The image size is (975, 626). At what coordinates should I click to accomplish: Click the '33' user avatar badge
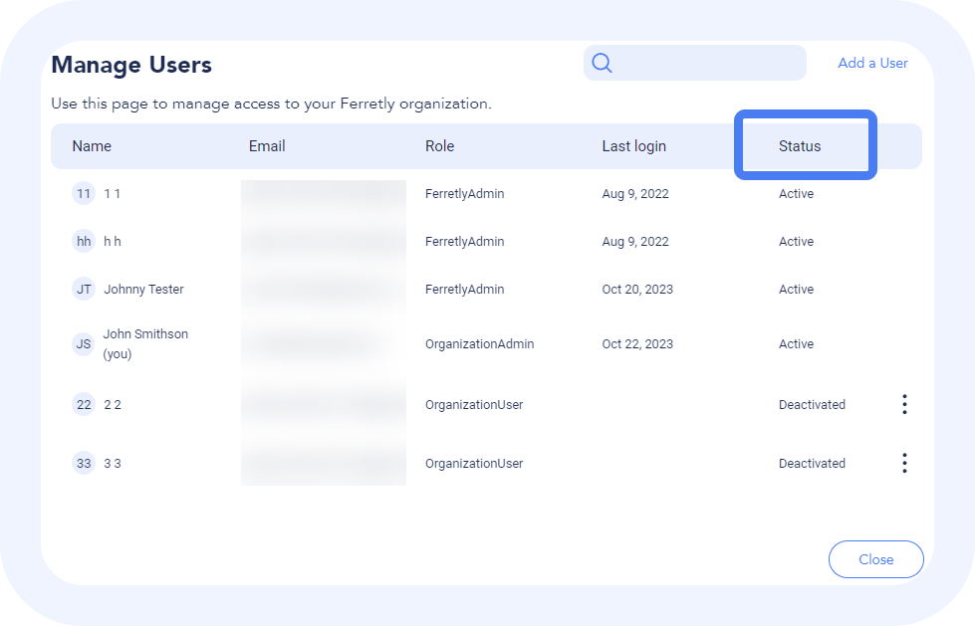pos(84,464)
